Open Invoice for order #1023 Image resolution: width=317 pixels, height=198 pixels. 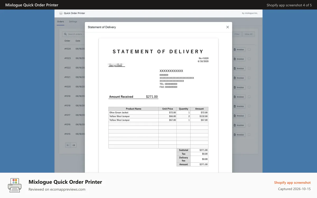coord(239,59)
